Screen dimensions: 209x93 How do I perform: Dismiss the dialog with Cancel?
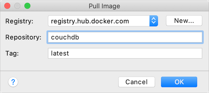(137, 82)
